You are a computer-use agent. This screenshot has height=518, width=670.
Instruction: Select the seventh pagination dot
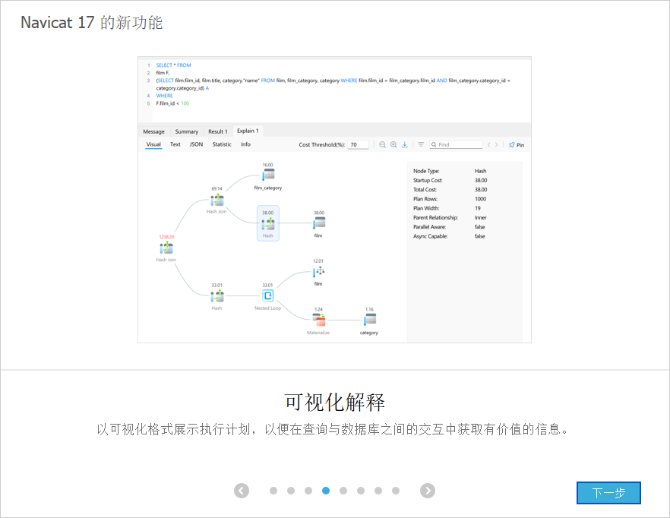pos(378,491)
